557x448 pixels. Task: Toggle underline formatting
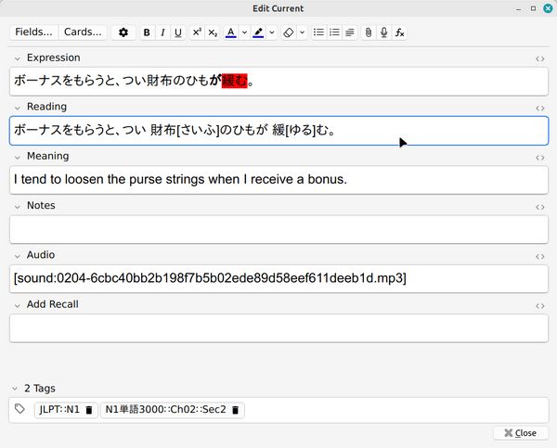point(178,32)
